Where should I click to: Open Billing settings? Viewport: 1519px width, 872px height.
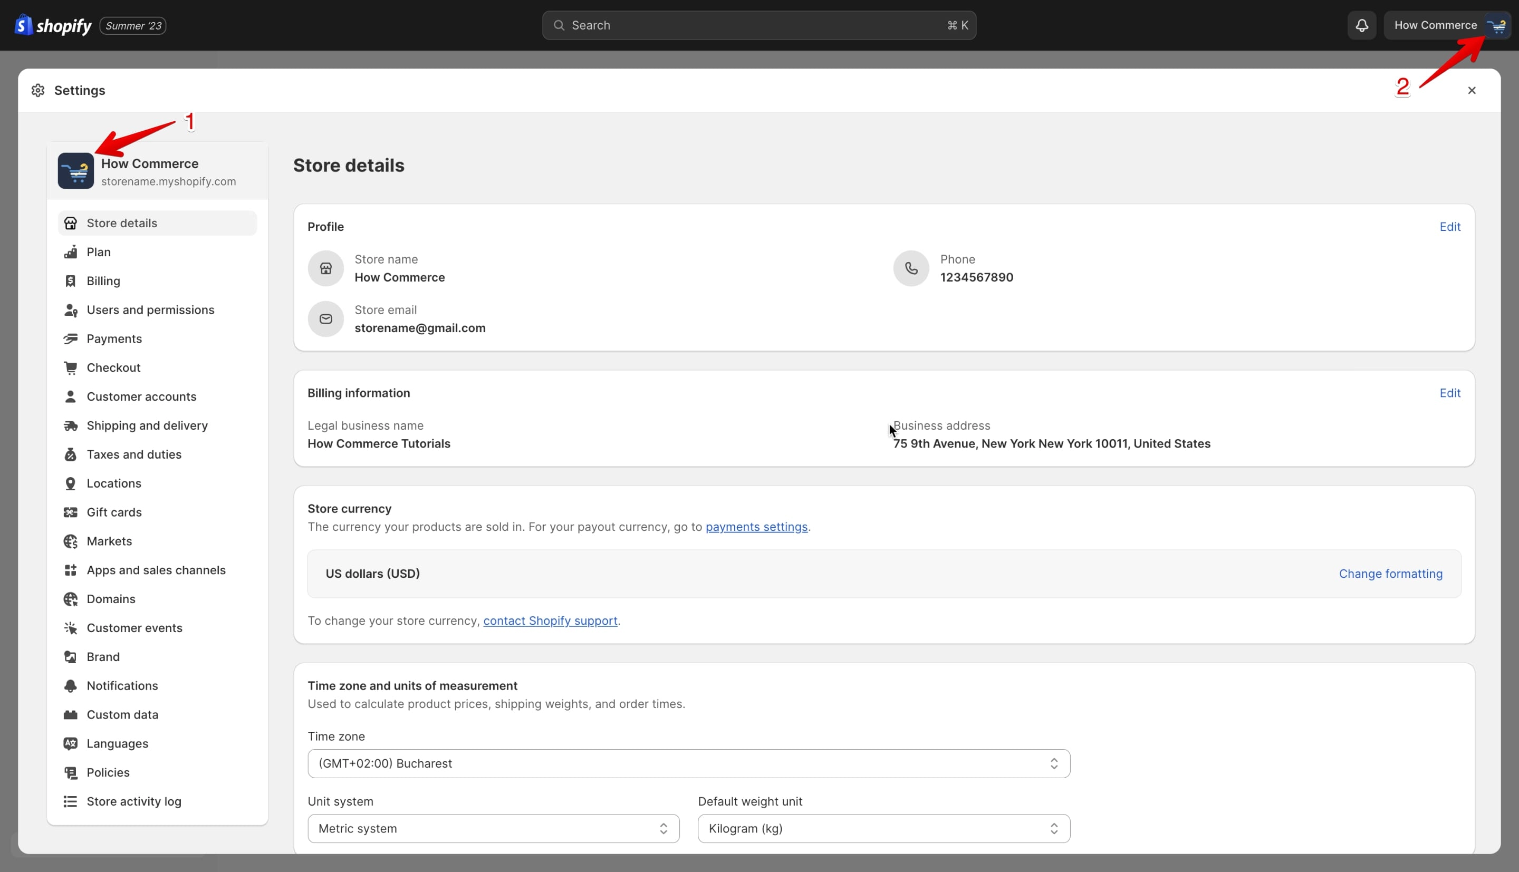(158, 280)
